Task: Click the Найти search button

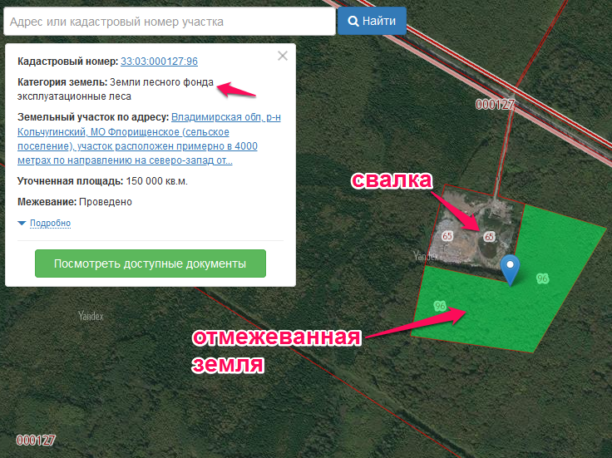Action: 372,21
